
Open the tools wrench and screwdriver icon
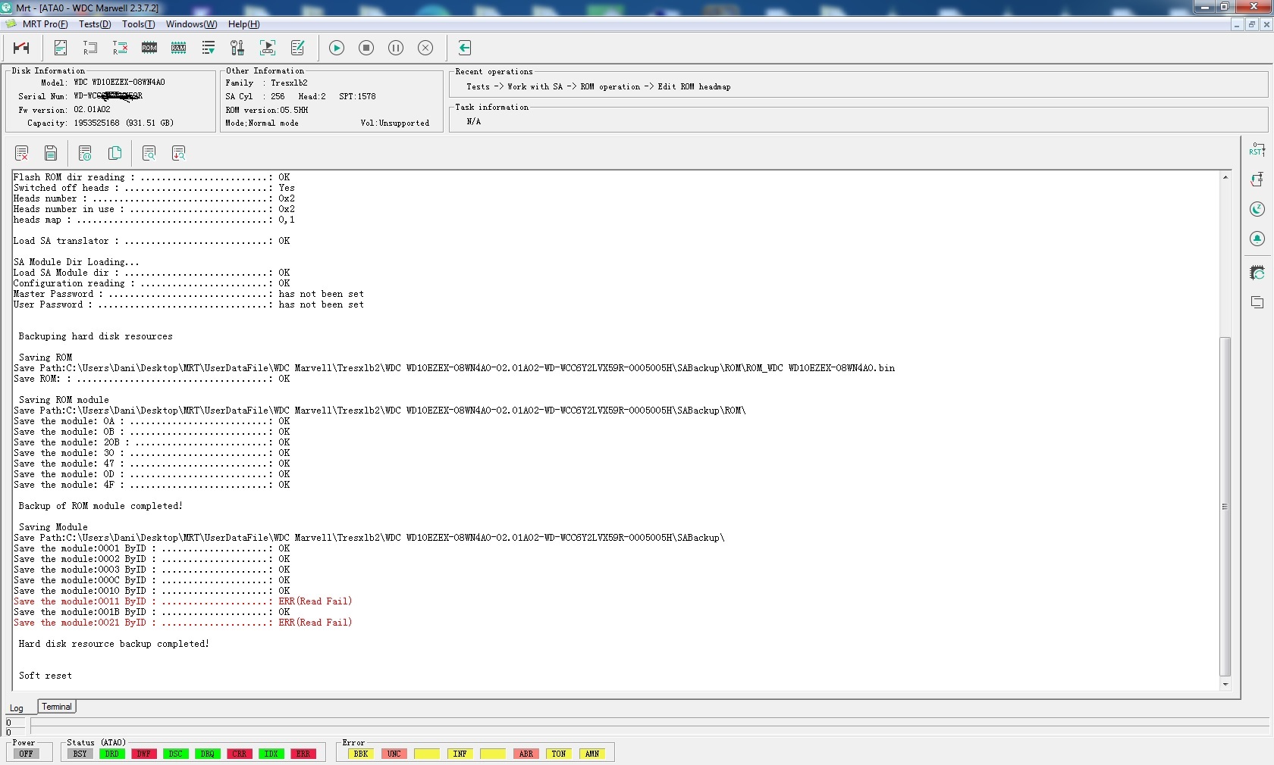(x=237, y=48)
